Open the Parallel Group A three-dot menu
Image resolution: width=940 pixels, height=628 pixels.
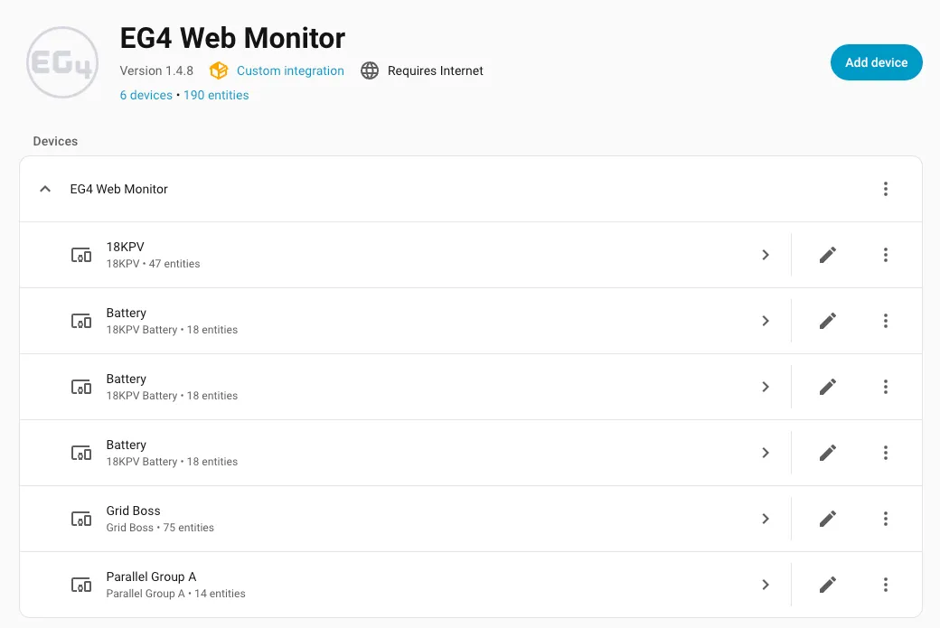pyautogui.click(x=886, y=585)
